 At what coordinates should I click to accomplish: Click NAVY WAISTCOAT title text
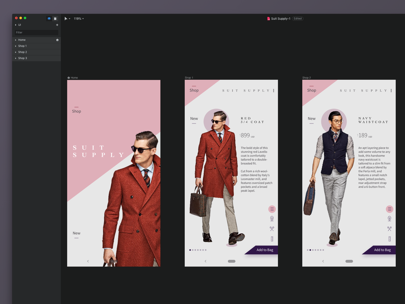(373, 120)
